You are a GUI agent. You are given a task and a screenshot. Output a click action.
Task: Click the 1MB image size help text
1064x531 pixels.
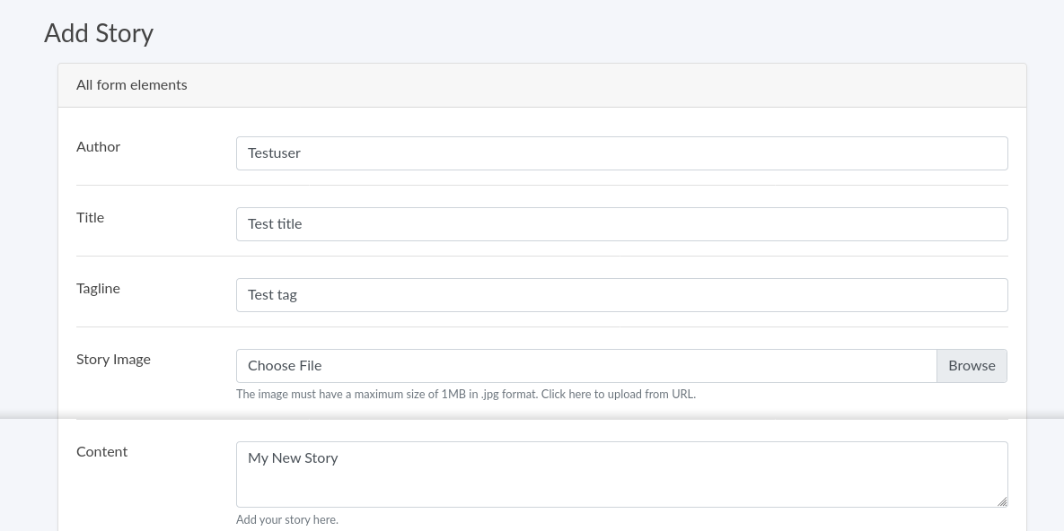tap(386, 395)
